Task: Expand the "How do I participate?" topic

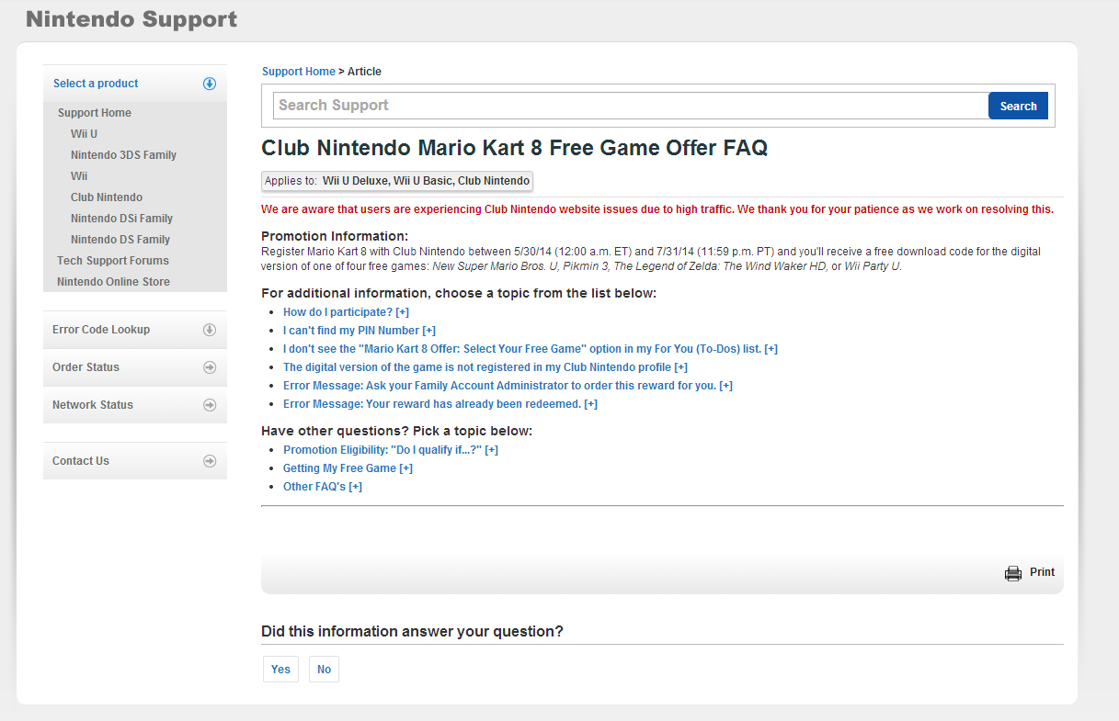Action: point(346,312)
